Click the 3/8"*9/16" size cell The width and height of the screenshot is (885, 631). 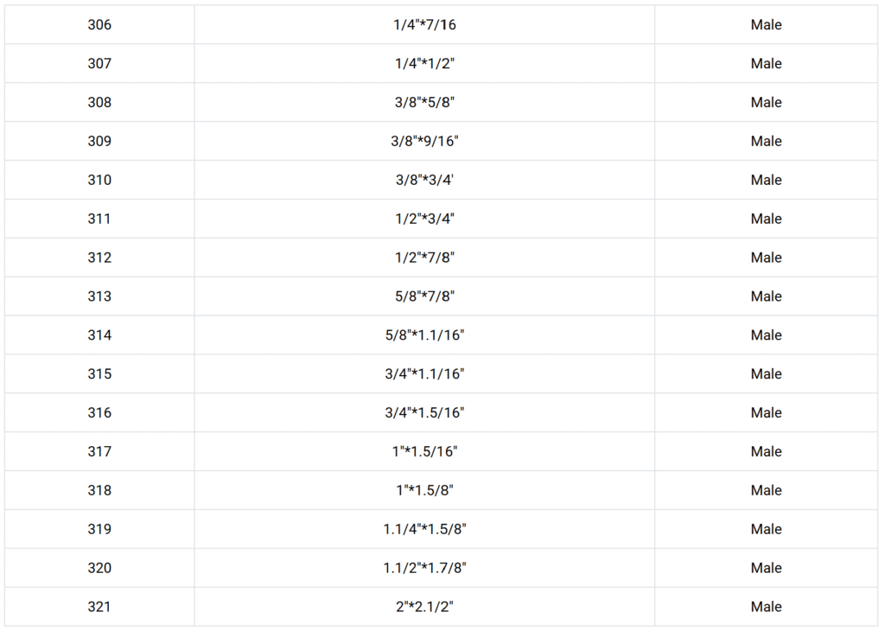coord(424,142)
